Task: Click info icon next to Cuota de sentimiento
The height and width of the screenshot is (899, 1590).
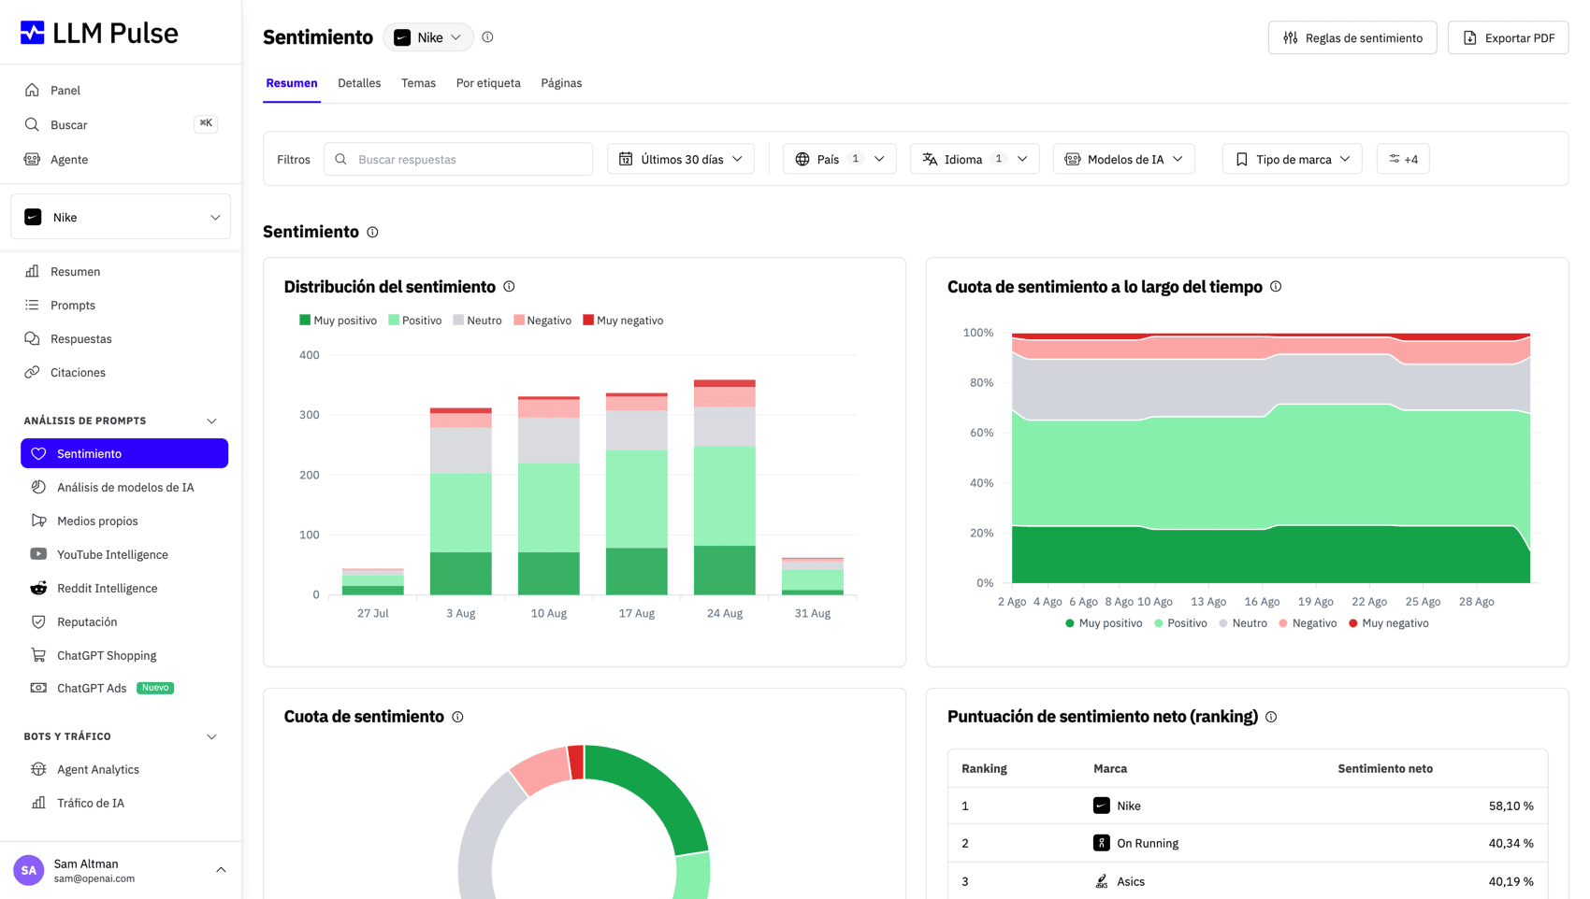Action: click(x=457, y=717)
